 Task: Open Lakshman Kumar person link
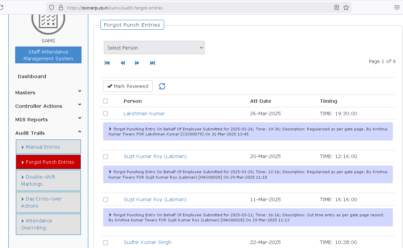point(144,114)
